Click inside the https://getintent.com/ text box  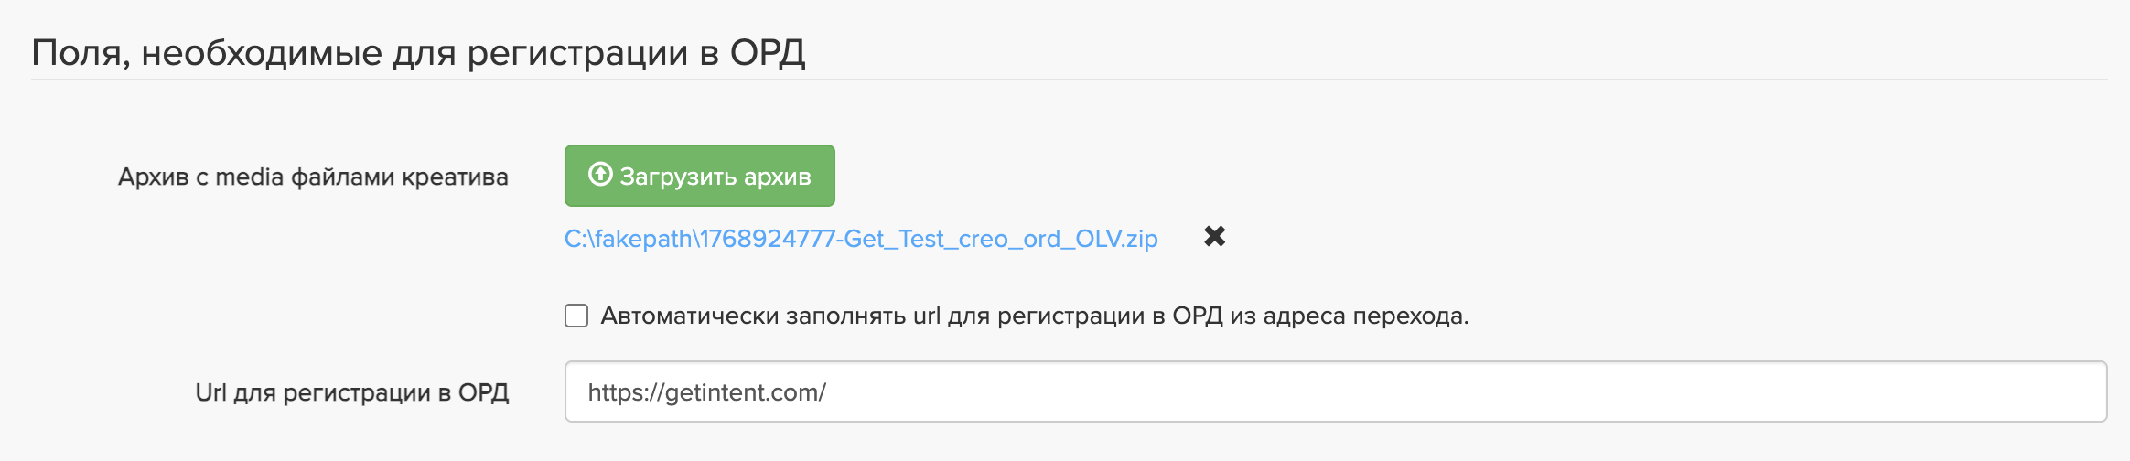point(1336,391)
